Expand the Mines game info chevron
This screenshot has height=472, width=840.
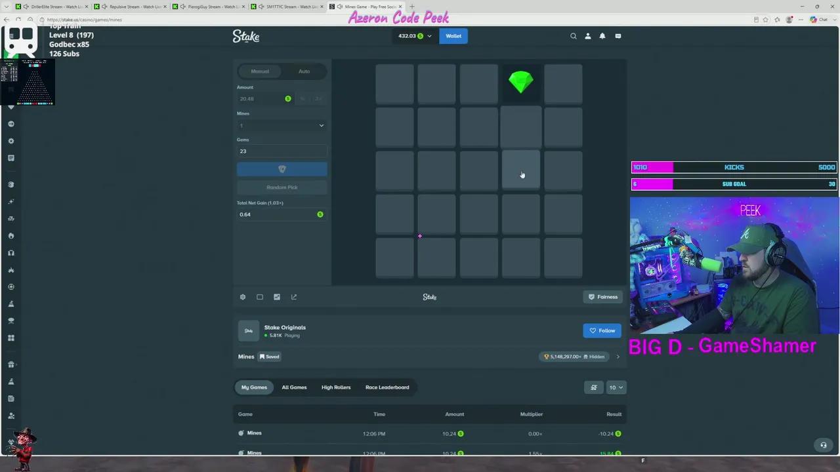click(x=618, y=357)
